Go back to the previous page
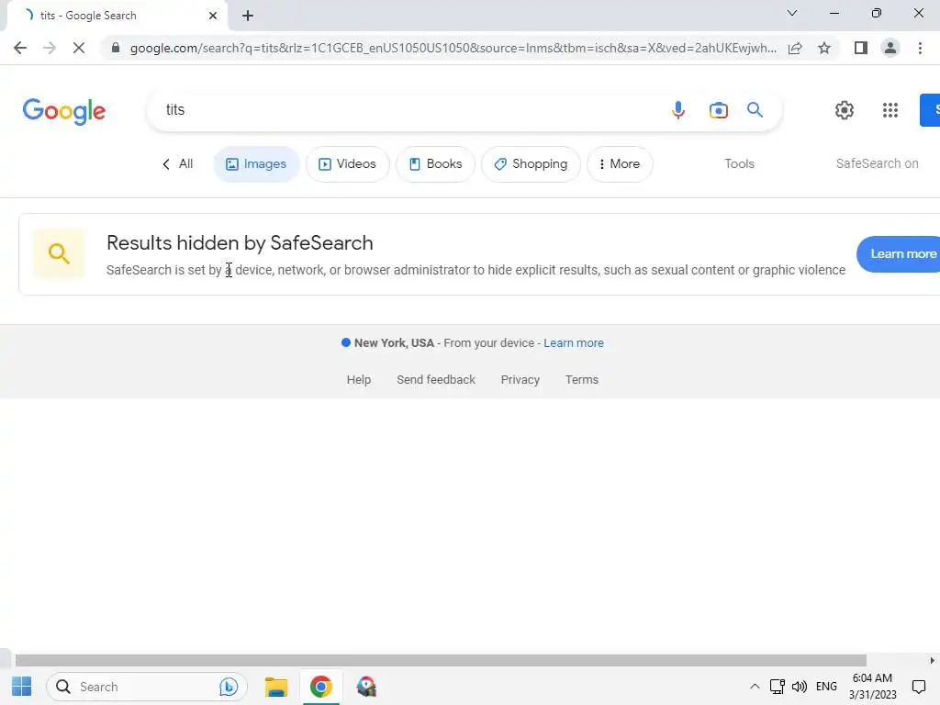940x705 pixels. coord(20,48)
